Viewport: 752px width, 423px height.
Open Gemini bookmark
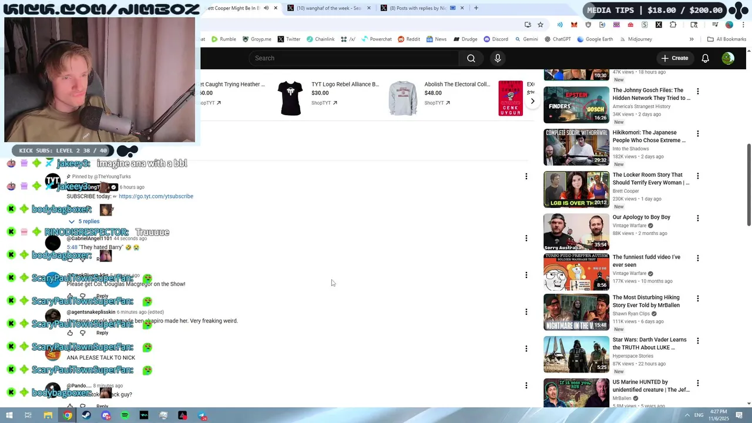coord(526,39)
